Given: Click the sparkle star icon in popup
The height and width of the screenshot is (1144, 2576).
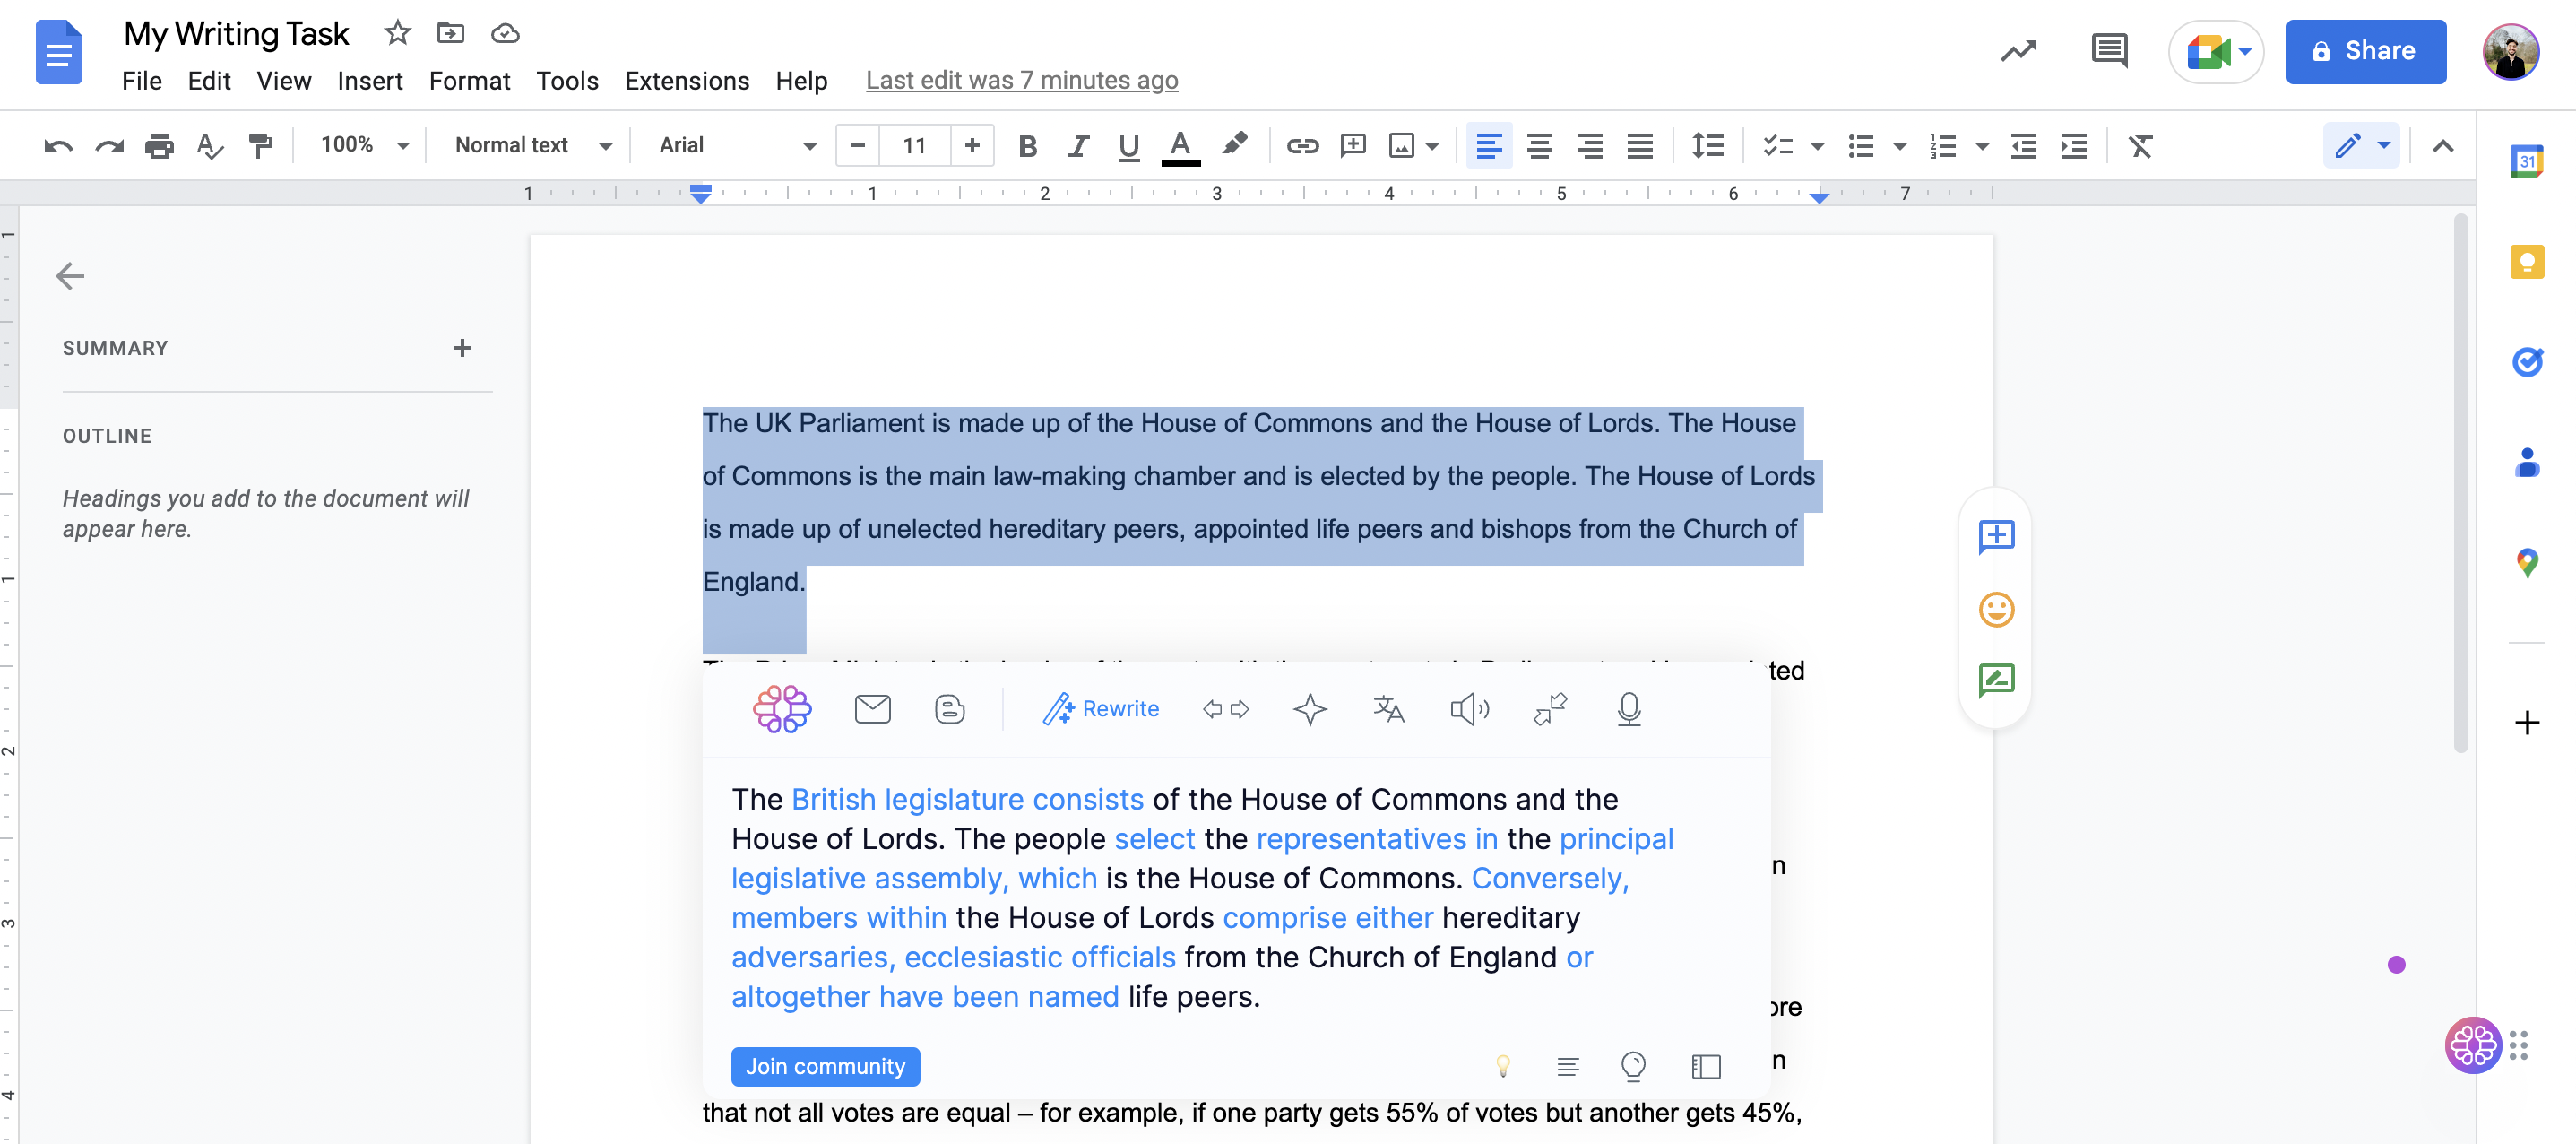Looking at the screenshot, I should pyautogui.click(x=1309, y=709).
